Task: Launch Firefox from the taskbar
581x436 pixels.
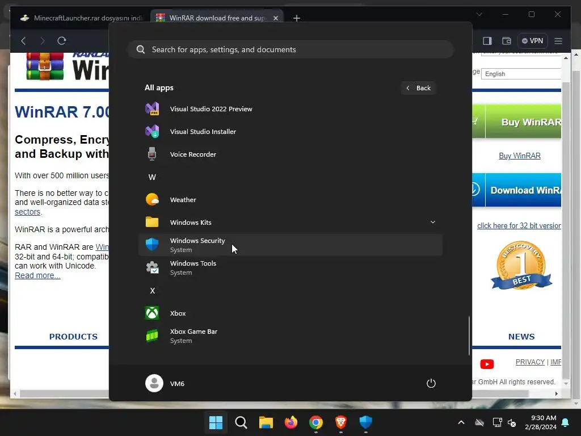Action: tap(291, 422)
